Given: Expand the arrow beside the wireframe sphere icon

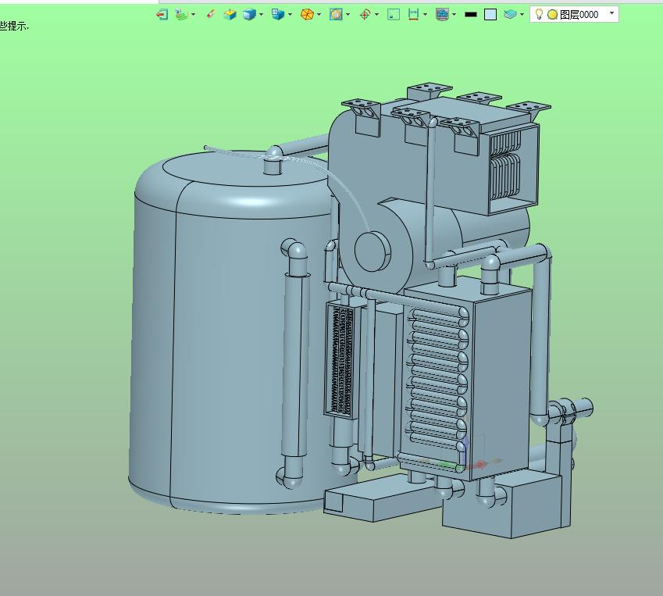Looking at the screenshot, I should click(x=319, y=14).
